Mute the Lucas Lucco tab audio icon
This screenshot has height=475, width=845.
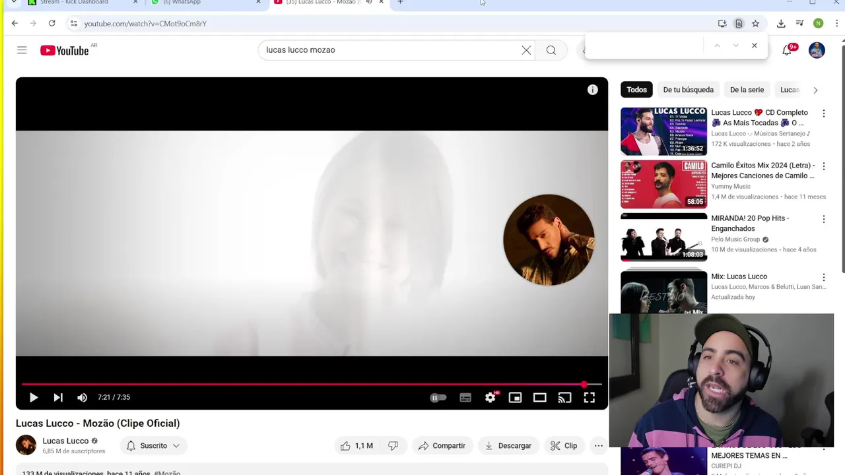tap(369, 2)
